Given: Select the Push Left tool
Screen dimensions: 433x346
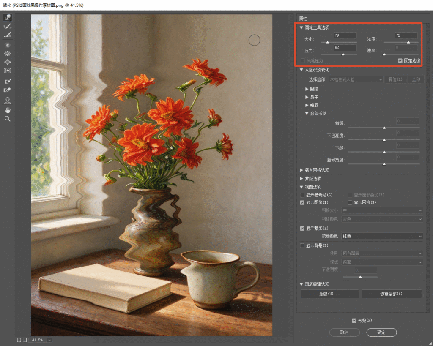Looking at the screenshot, I should 8,71.
